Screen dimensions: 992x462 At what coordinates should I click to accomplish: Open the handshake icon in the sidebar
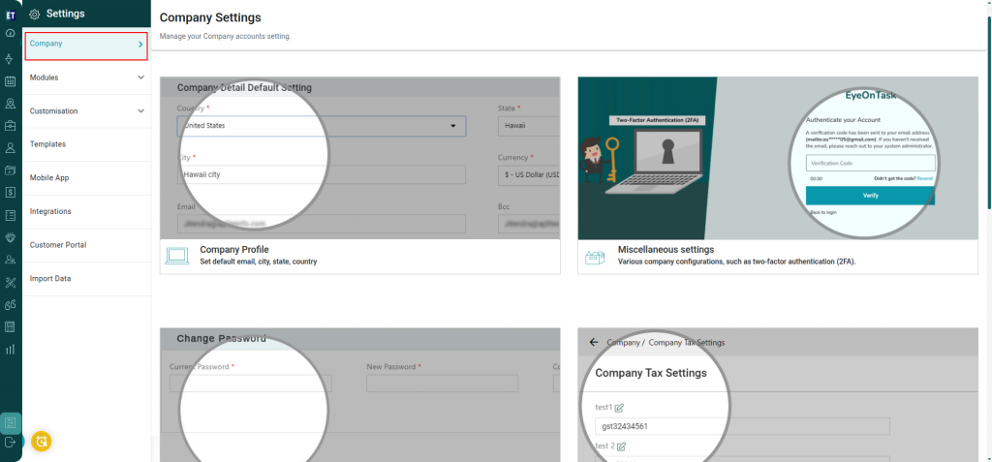pos(10,237)
